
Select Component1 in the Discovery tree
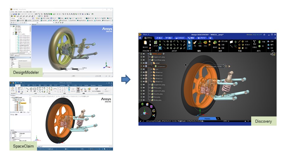[161, 66]
